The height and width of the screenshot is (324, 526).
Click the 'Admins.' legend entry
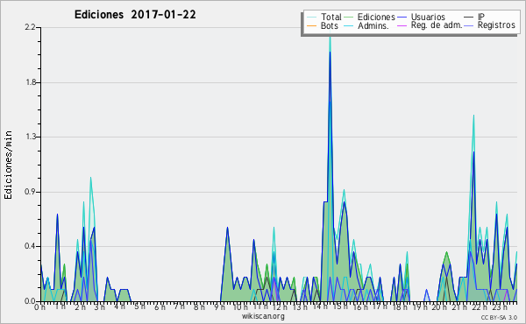(x=366, y=25)
